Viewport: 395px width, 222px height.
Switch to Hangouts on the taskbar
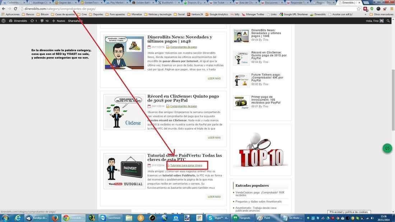pos(242,218)
